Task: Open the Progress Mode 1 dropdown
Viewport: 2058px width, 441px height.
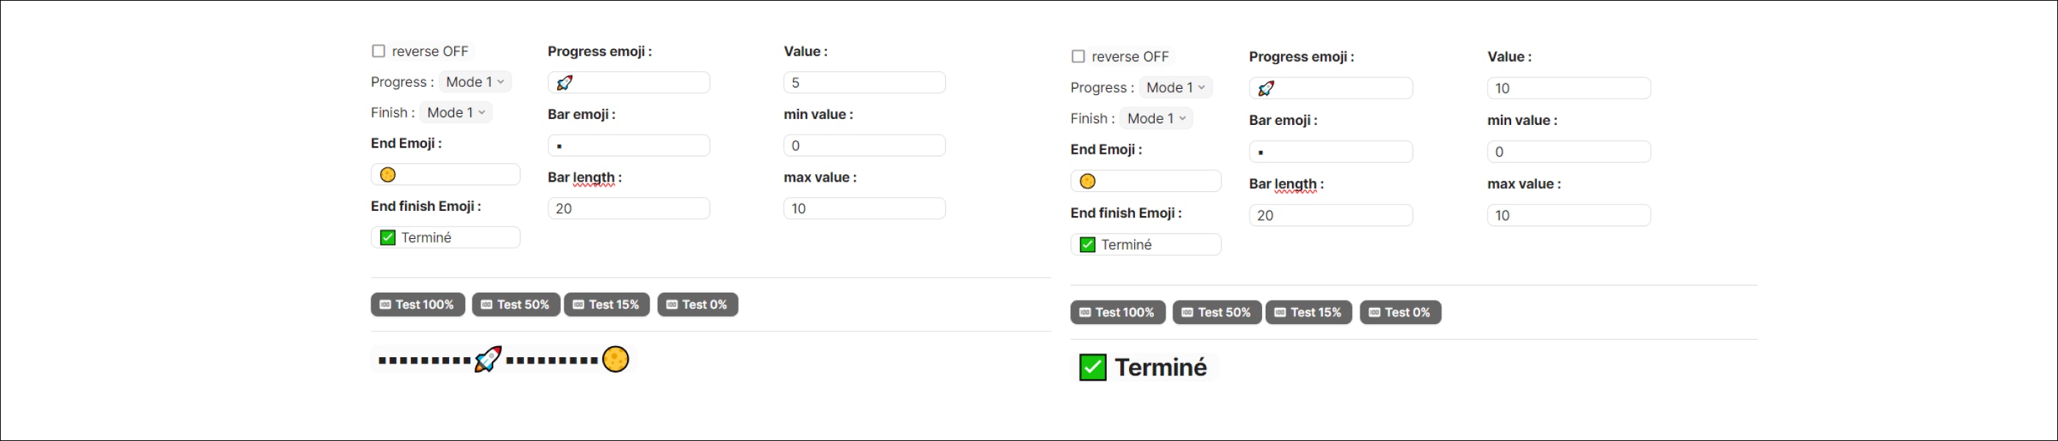Action: 475,82
